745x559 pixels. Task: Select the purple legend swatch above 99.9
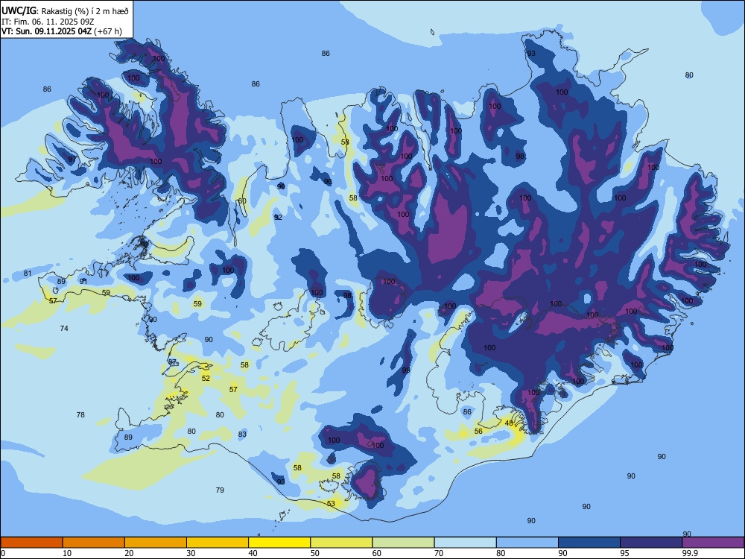(713, 543)
